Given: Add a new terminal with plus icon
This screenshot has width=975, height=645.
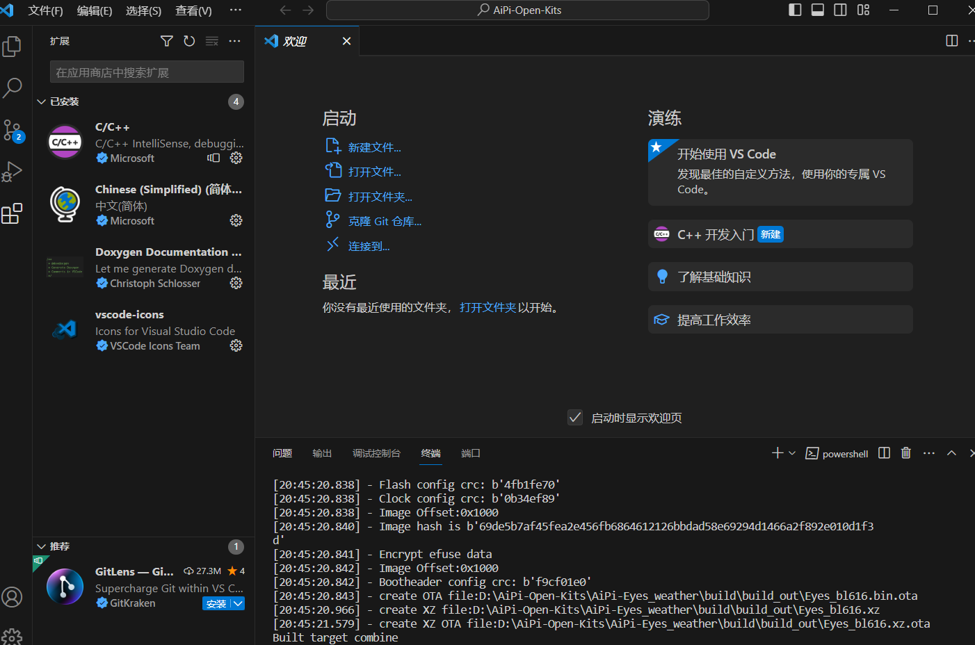Looking at the screenshot, I should coord(777,453).
